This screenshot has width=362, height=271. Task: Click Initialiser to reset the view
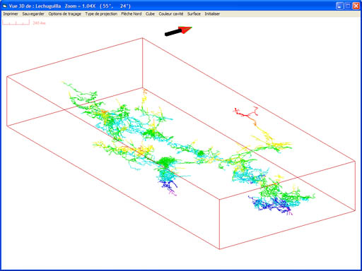point(212,14)
